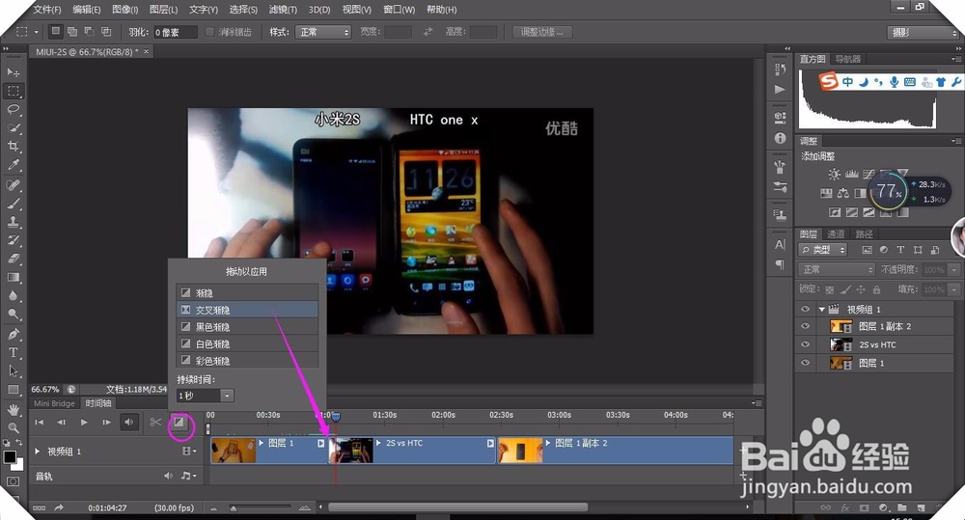Open the audio track music note menu
The height and width of the screenshot is (520, 965).
coord(188,476)
